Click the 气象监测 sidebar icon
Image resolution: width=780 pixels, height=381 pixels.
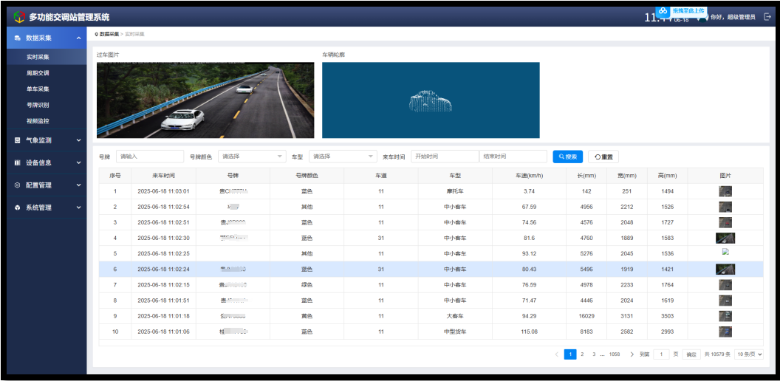coord(18,140)
